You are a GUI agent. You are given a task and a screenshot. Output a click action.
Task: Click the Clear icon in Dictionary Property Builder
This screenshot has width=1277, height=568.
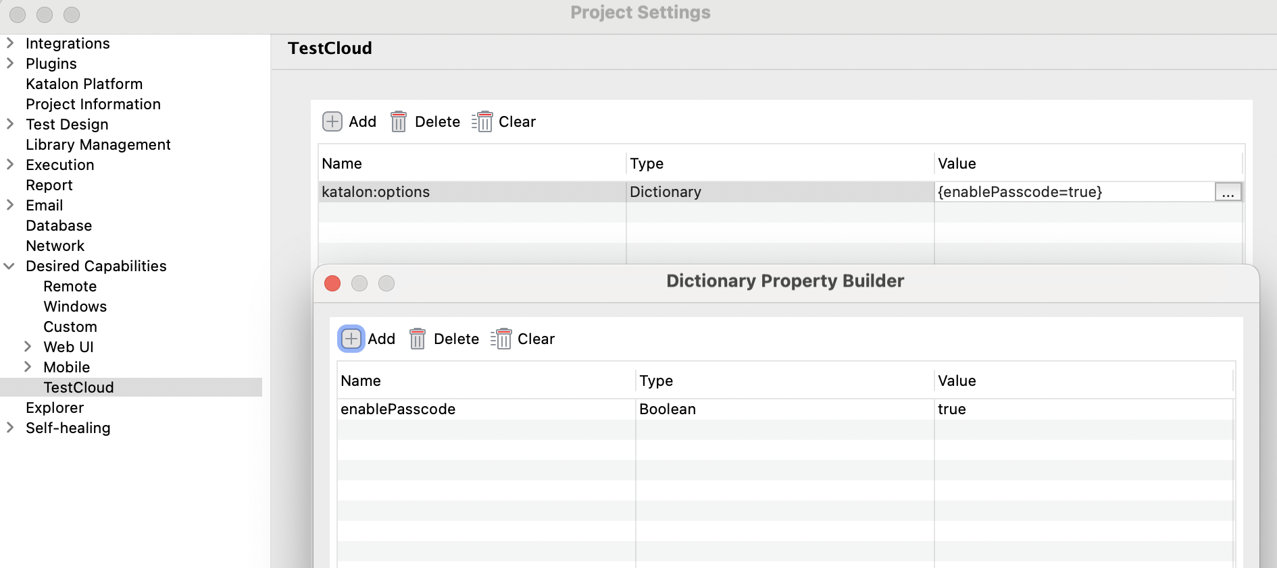pos(501,339)
